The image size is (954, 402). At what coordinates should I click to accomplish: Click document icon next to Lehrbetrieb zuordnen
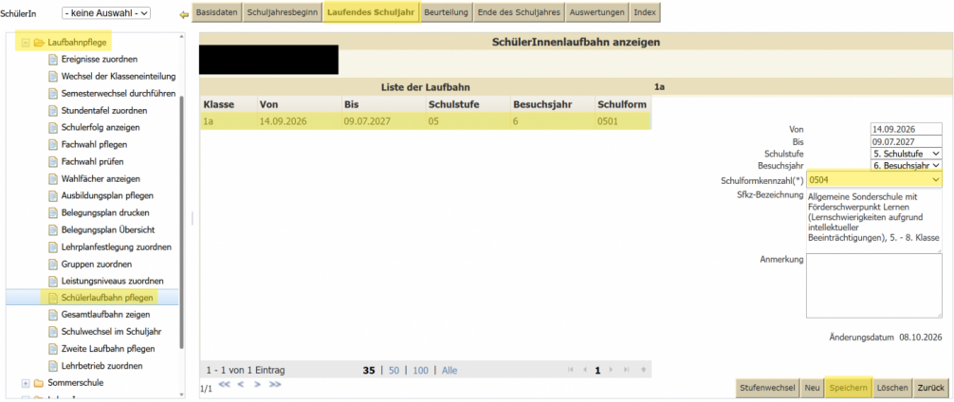click(x=52, y=366)
